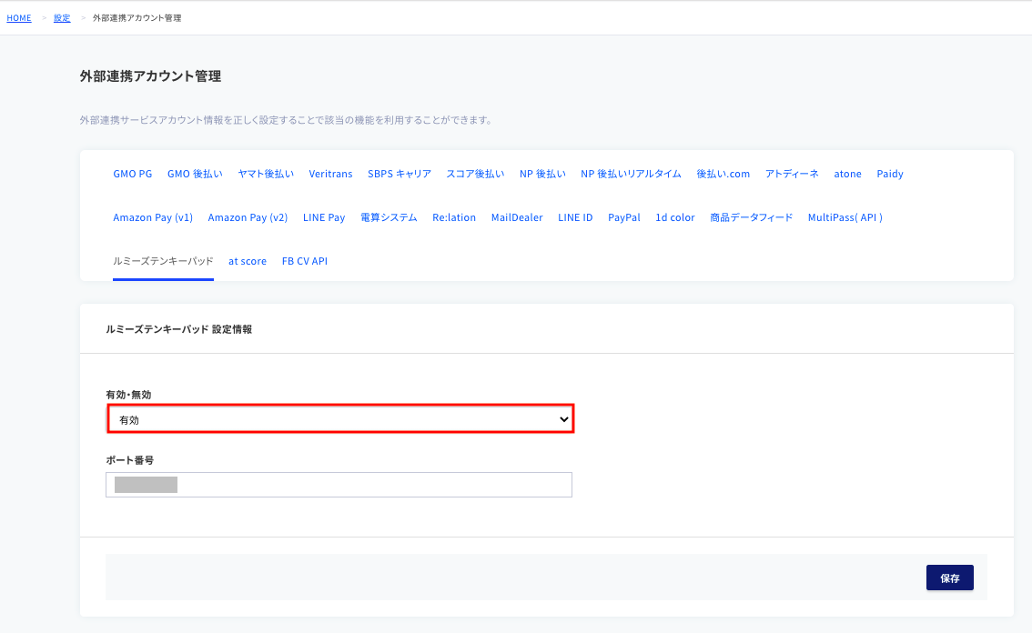The width and height of the screenshot is (1032, 633).
Task: Select the Amazon Pay (v2) tab
Action: (248, 217)
